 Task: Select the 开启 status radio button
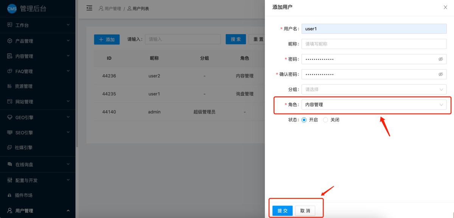coord(304,120)
